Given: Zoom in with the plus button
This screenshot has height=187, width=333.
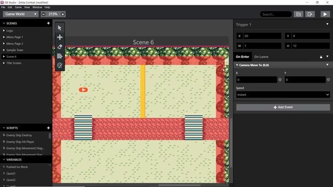Looking at the screenshot, I should [62, 14].
